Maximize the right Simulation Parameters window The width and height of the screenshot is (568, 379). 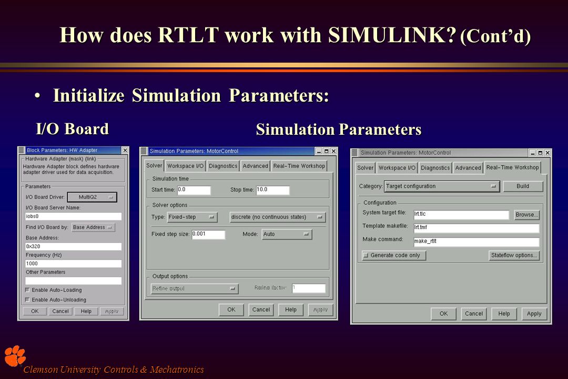click(540, 153)
